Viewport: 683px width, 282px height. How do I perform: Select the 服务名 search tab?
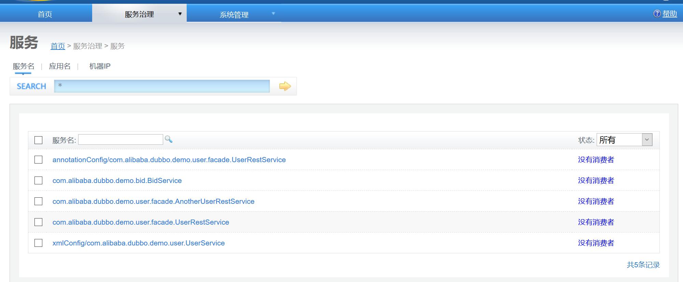tap(24, 66)
